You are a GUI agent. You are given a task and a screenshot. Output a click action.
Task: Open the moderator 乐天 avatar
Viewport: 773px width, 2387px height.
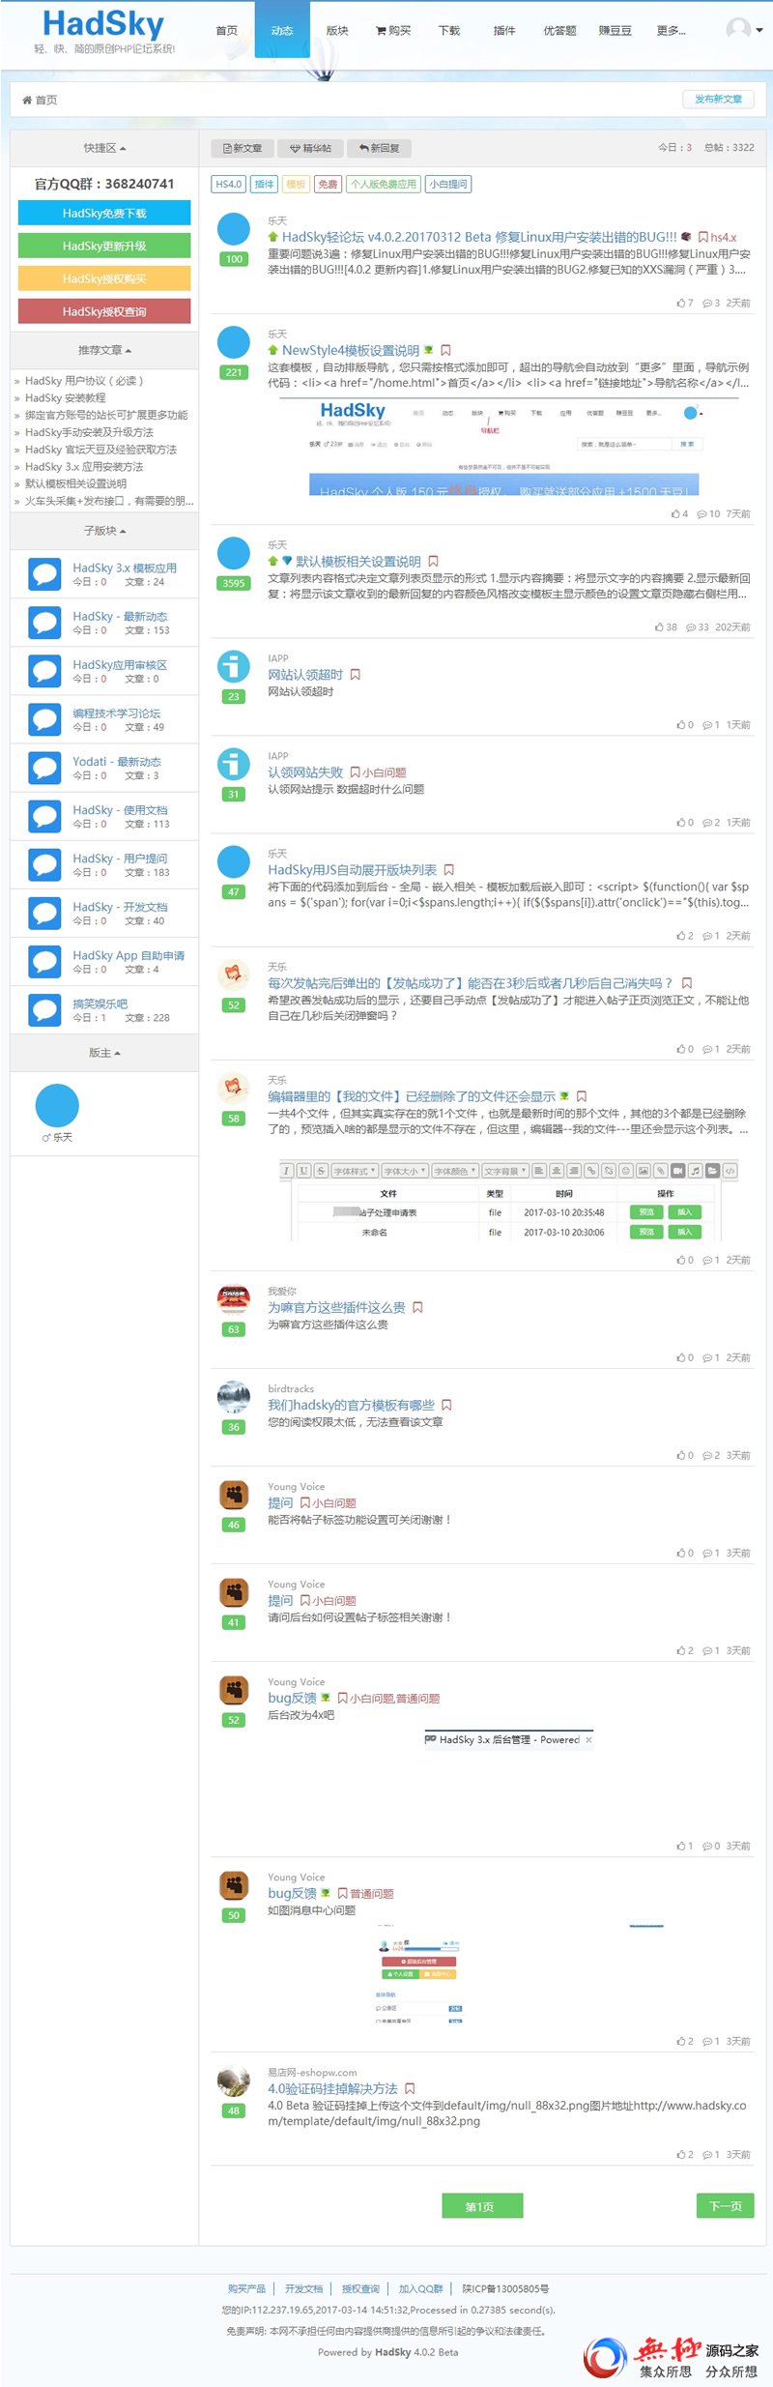tap(57, 1106)
